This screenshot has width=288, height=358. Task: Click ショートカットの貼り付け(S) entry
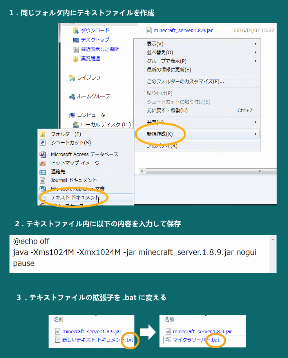click(x=197, y=102)
